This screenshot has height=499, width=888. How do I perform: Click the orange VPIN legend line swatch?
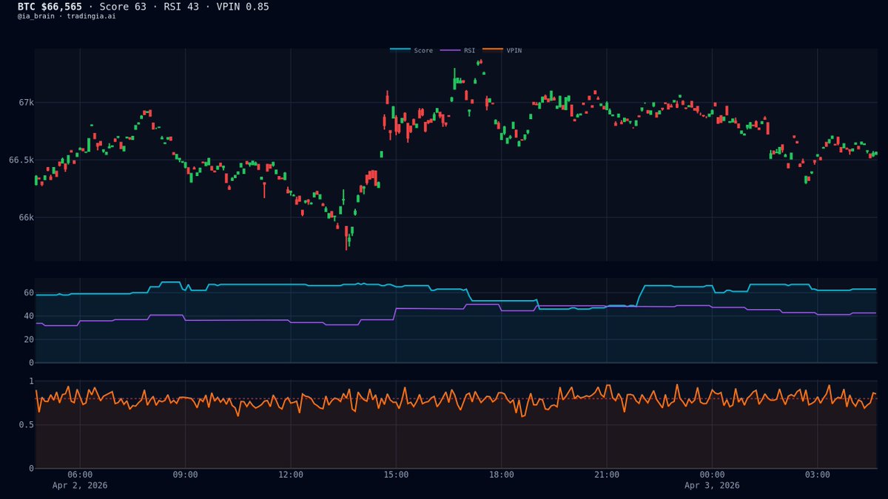coord(493,50)
